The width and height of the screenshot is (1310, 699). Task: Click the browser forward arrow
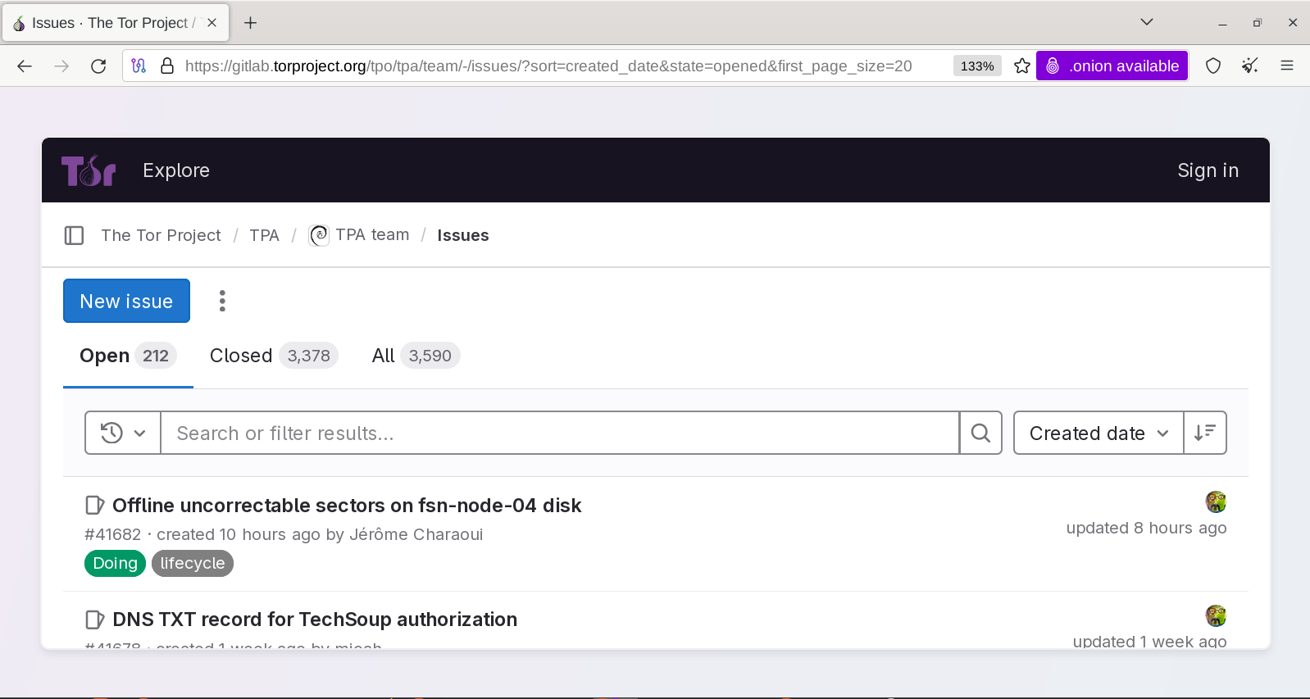(x=61, y=66)
